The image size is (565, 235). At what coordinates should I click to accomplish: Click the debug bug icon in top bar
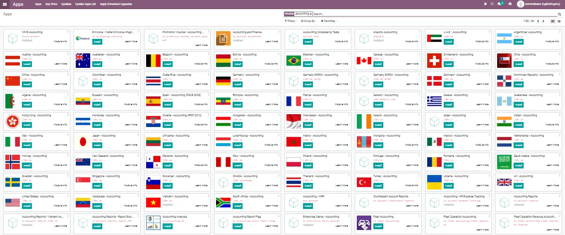pos(485,4)
